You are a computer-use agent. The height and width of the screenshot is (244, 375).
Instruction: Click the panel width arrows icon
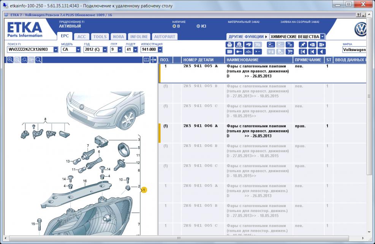pyautogui.click(x=153, y=60)
